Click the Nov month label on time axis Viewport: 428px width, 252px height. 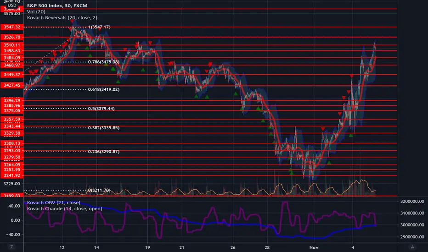pyautogui.click(x=314, y=247)
